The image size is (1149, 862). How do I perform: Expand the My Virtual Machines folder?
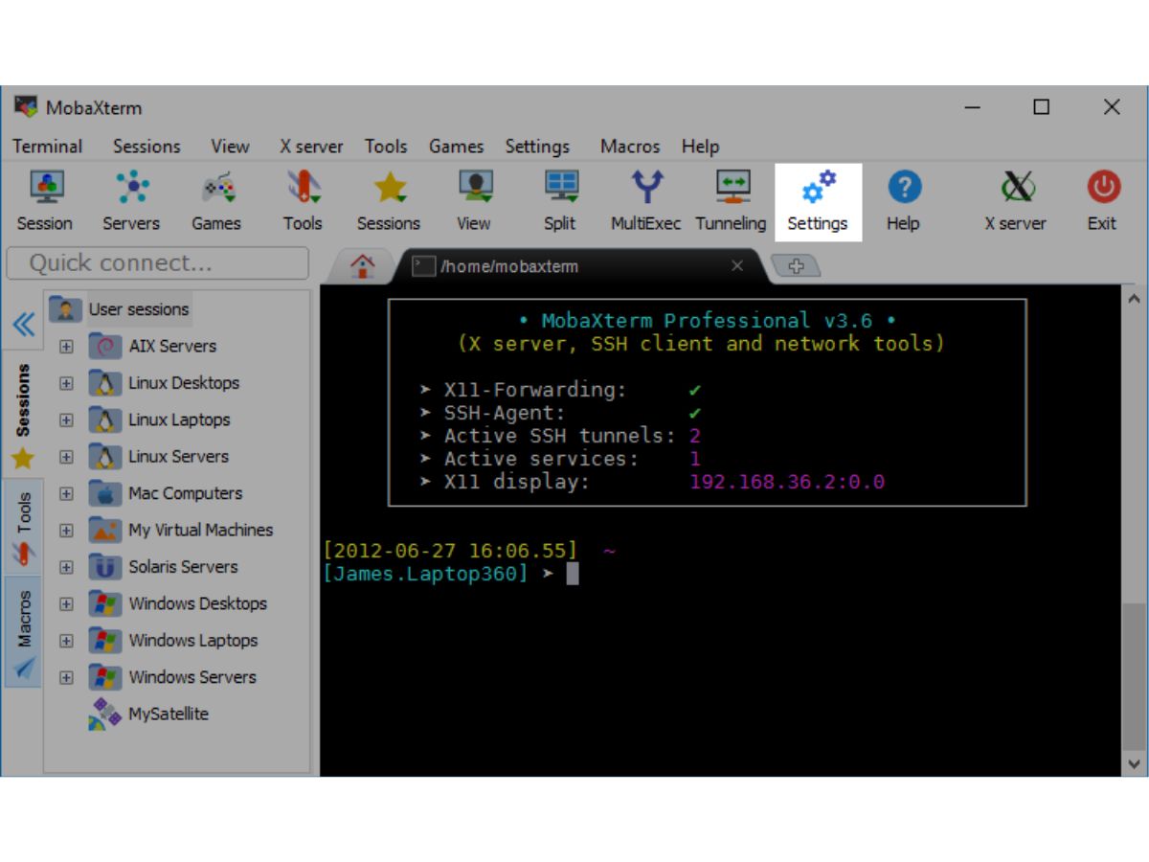point(66,531)
